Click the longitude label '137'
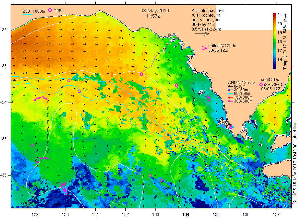Screen dimensions: 299x219 (276, 215)
